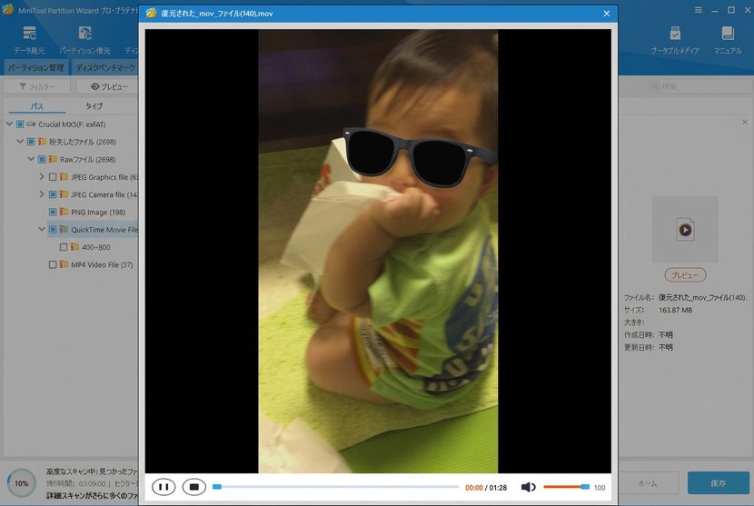Toggle the Rawファイル (2698) checkbox
This screenshot has height=506, width=754.
click(43, 159)
